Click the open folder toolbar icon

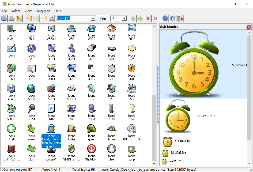point(4,18)
